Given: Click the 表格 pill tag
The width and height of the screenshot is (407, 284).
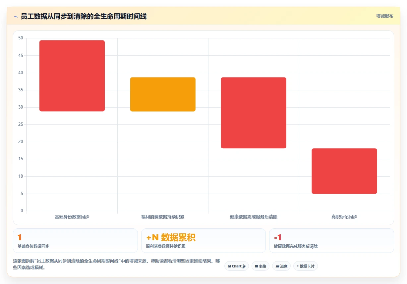Looking at the screenshot, I should 261,266.
